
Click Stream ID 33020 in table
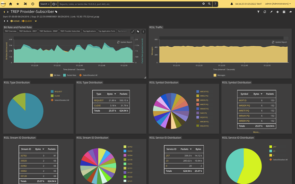[24, 161]
